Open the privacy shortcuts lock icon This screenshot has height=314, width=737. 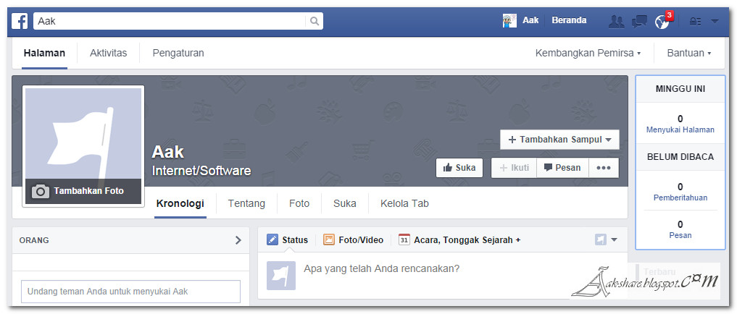pyautogui.click(x=695, y=21)
